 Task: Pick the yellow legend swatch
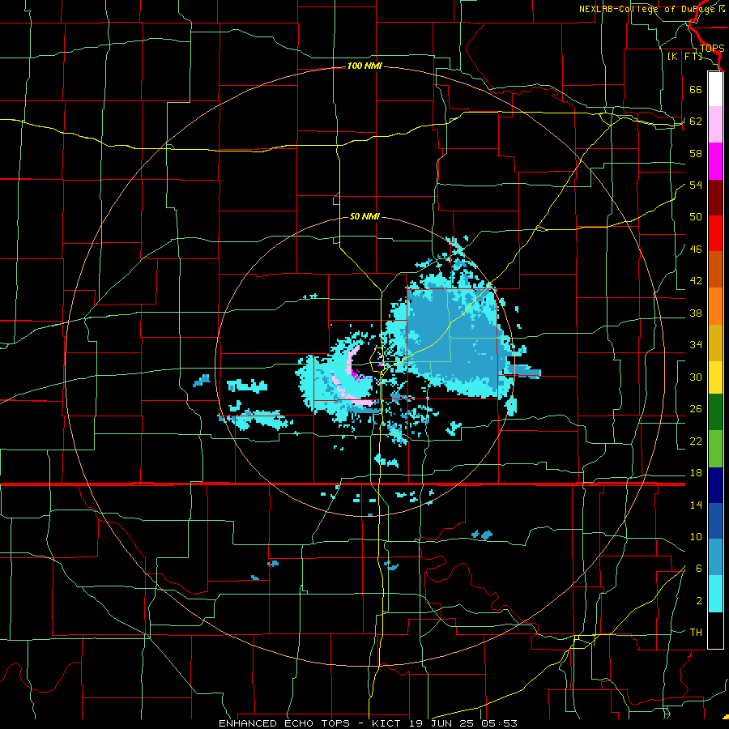(x=715, y=377)
